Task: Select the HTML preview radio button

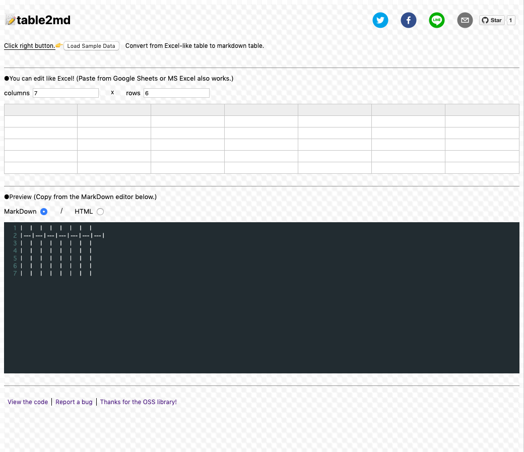Action: point(100,212)
